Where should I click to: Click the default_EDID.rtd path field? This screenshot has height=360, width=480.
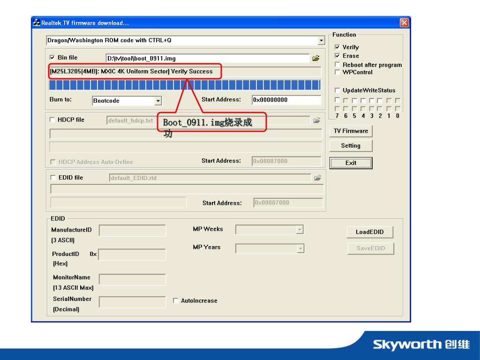[210, 178]
